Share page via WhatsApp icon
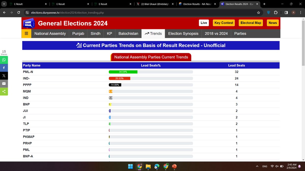The height and width of the screenshot is (171, 305). pos(4,60)
